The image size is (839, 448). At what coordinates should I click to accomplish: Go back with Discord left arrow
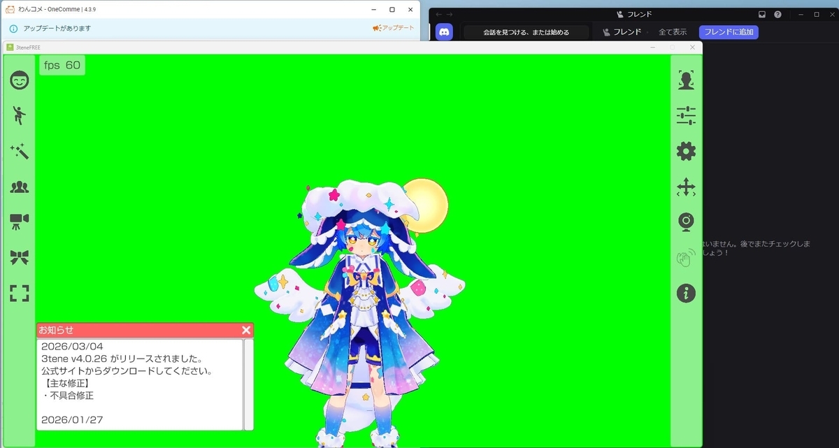[439, 14]
